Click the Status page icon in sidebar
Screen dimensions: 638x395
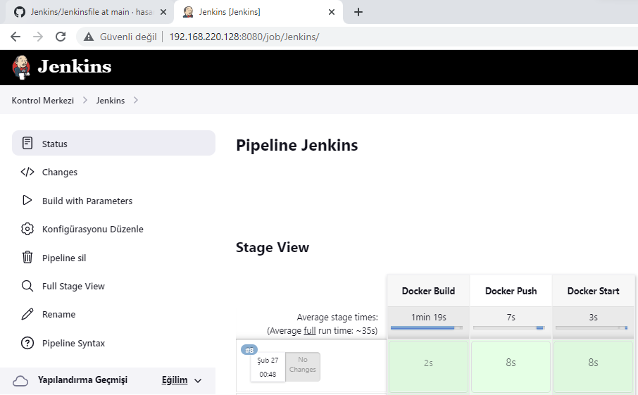pyautogui.click(x=27, y=143)
